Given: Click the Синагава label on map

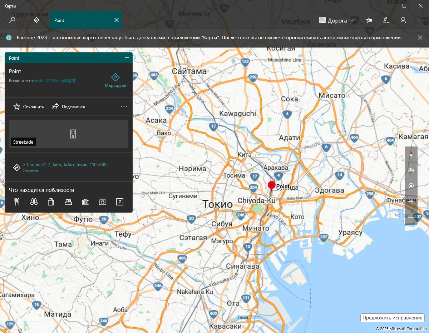Looking at the screenshot, I should pyautogui.click(x=243, y=266).
